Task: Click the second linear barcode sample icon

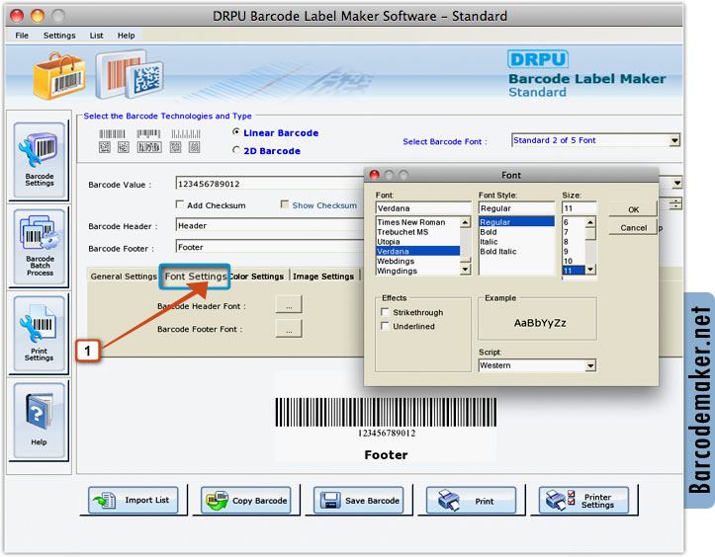Action: coord(148,133)
